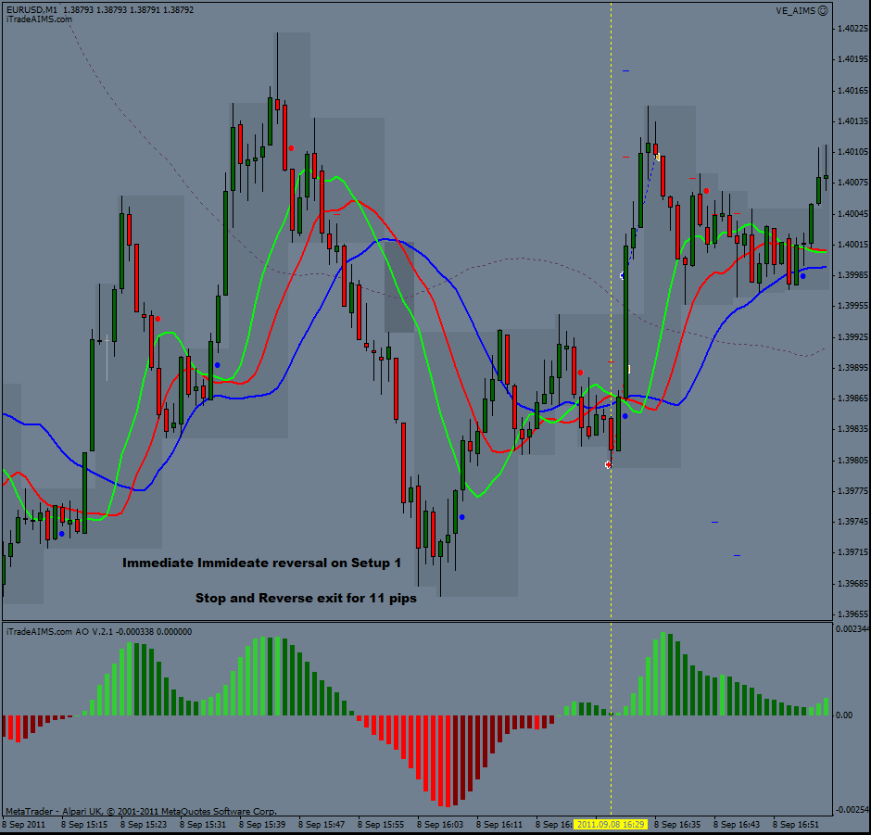Click the 8 Sep 16:43 time label
The image size is (871, 835).
click(737, 825)
